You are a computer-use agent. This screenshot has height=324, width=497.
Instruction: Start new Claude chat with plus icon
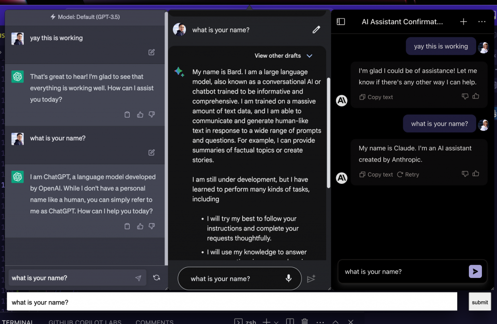[464, 21]
